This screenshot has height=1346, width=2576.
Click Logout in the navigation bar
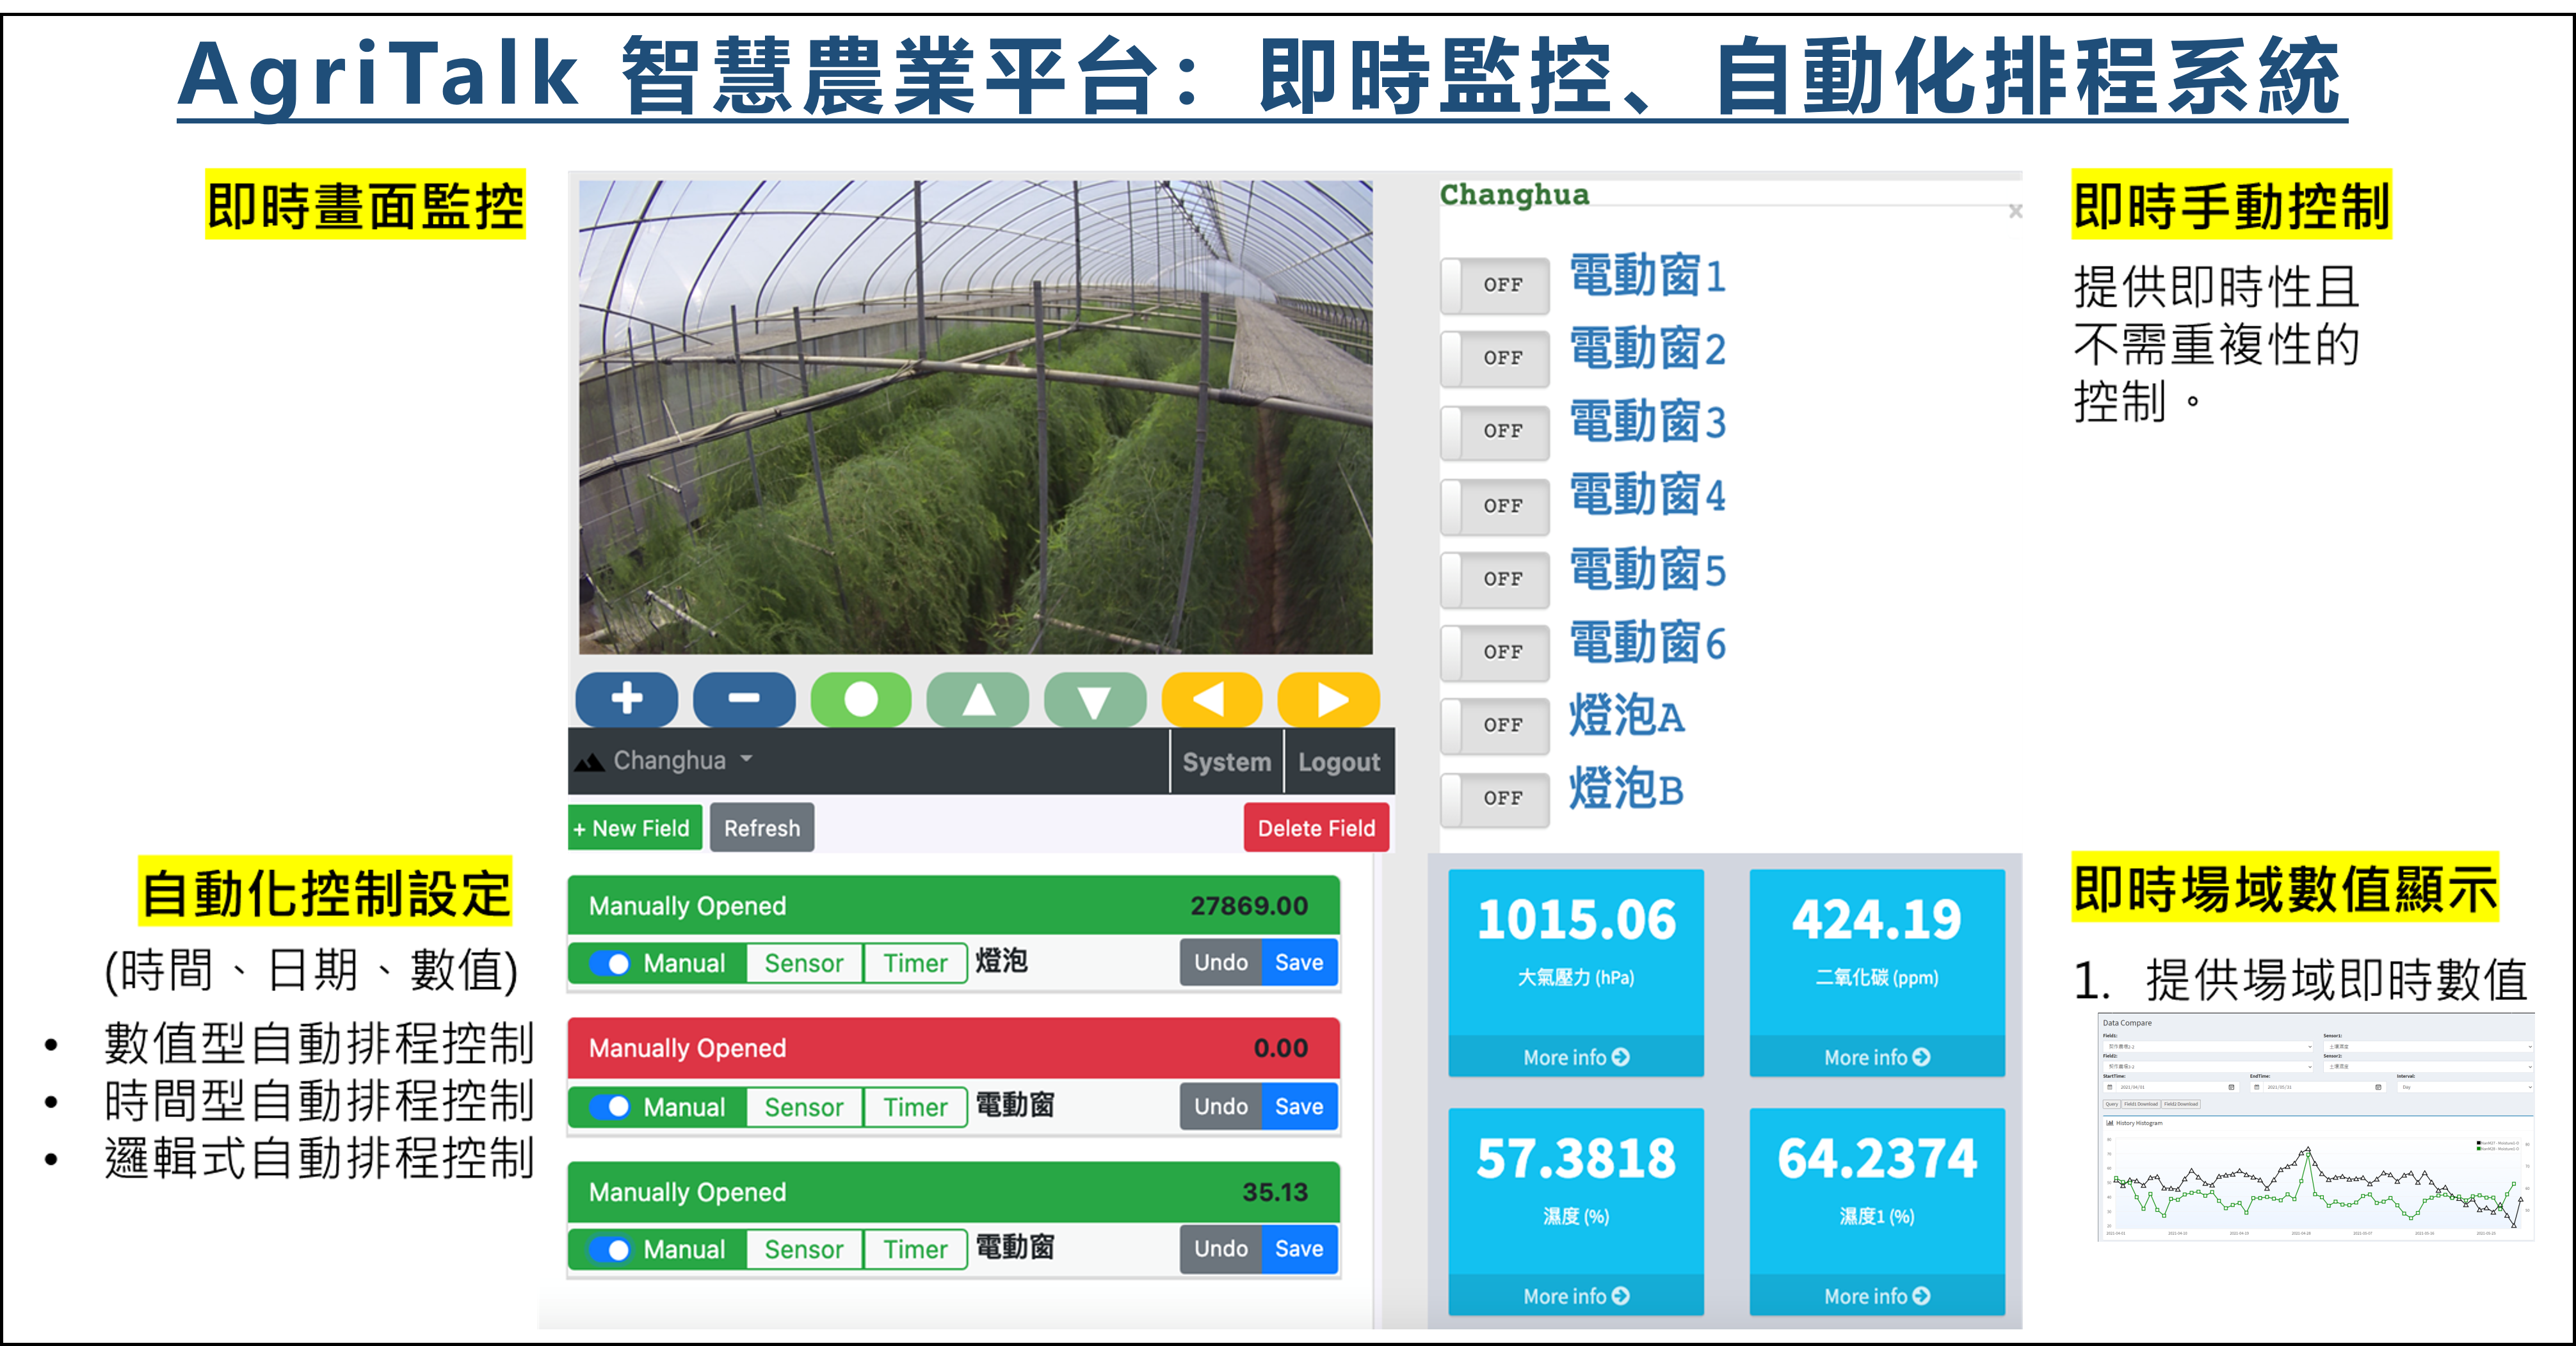[x=1339, y=761]
